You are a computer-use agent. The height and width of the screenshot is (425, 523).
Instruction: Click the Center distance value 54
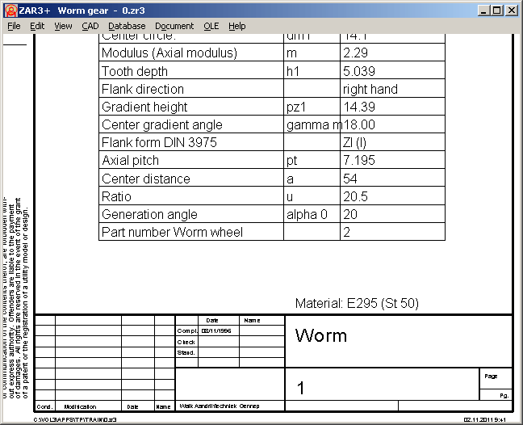[x=351, y=179]
